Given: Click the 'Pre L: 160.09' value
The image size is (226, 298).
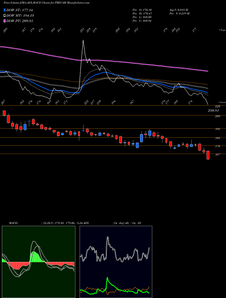Looking at the screenshot, I should point(142,17).
